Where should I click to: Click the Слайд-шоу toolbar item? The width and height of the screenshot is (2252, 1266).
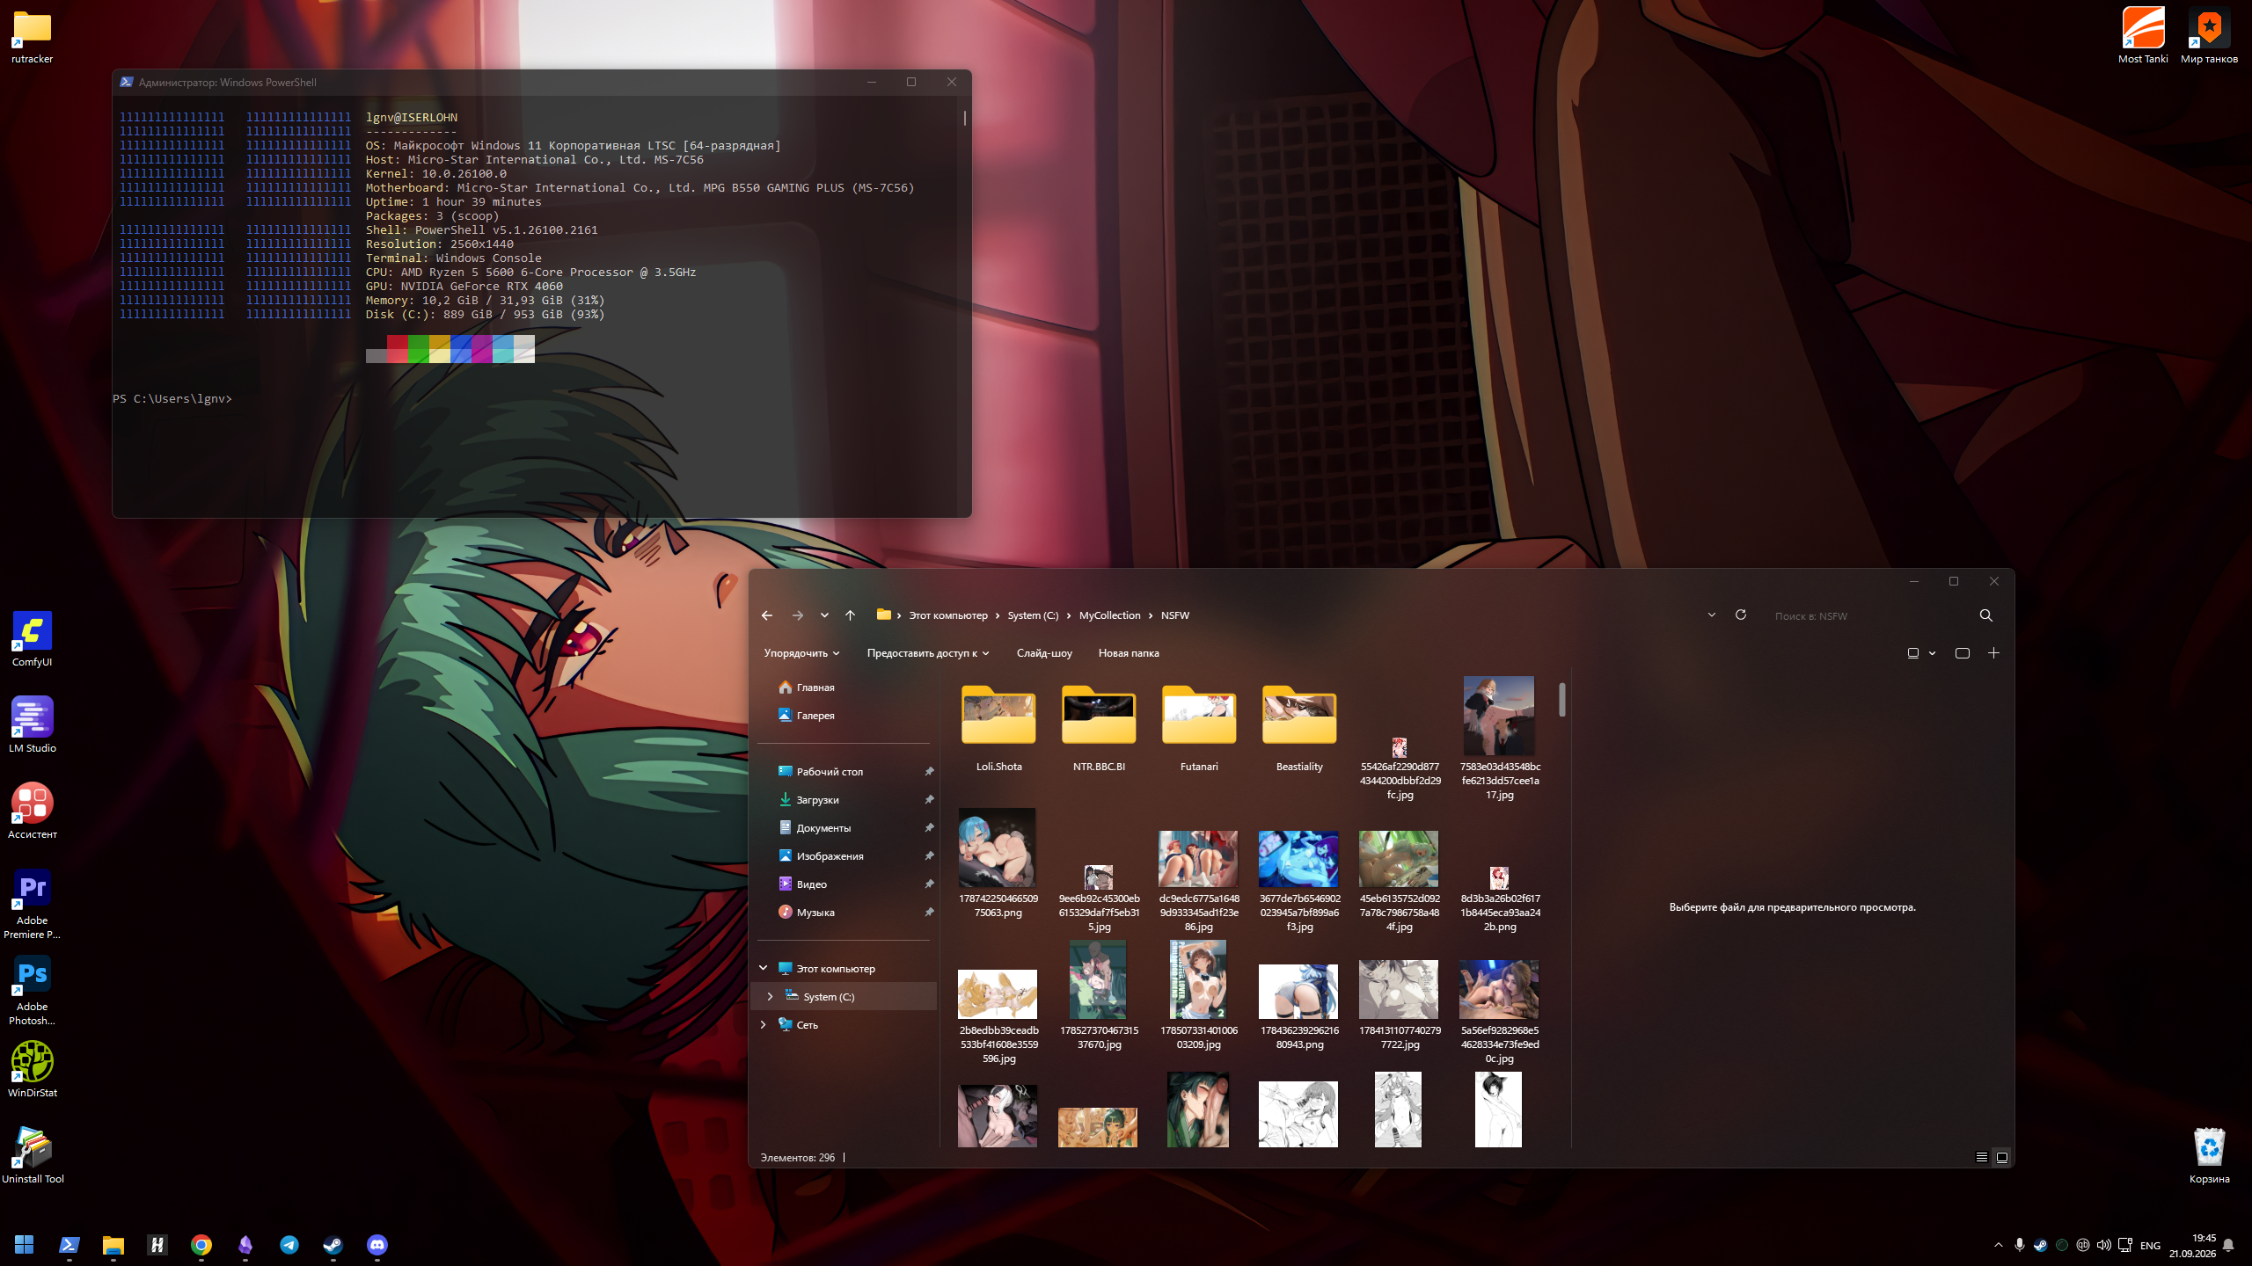[1044, 653]
